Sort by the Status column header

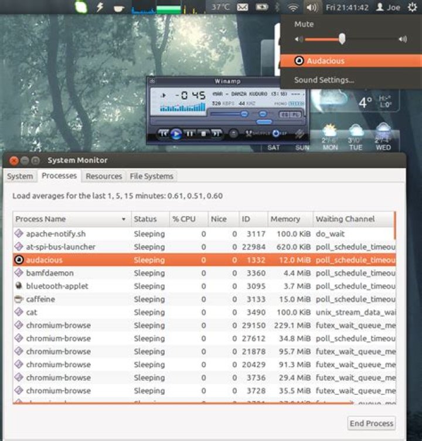(150, 219)
